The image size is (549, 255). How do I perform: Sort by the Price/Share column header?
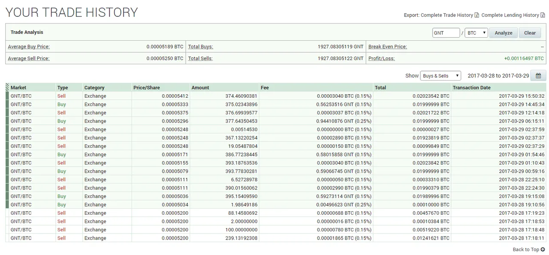point(147,87)
